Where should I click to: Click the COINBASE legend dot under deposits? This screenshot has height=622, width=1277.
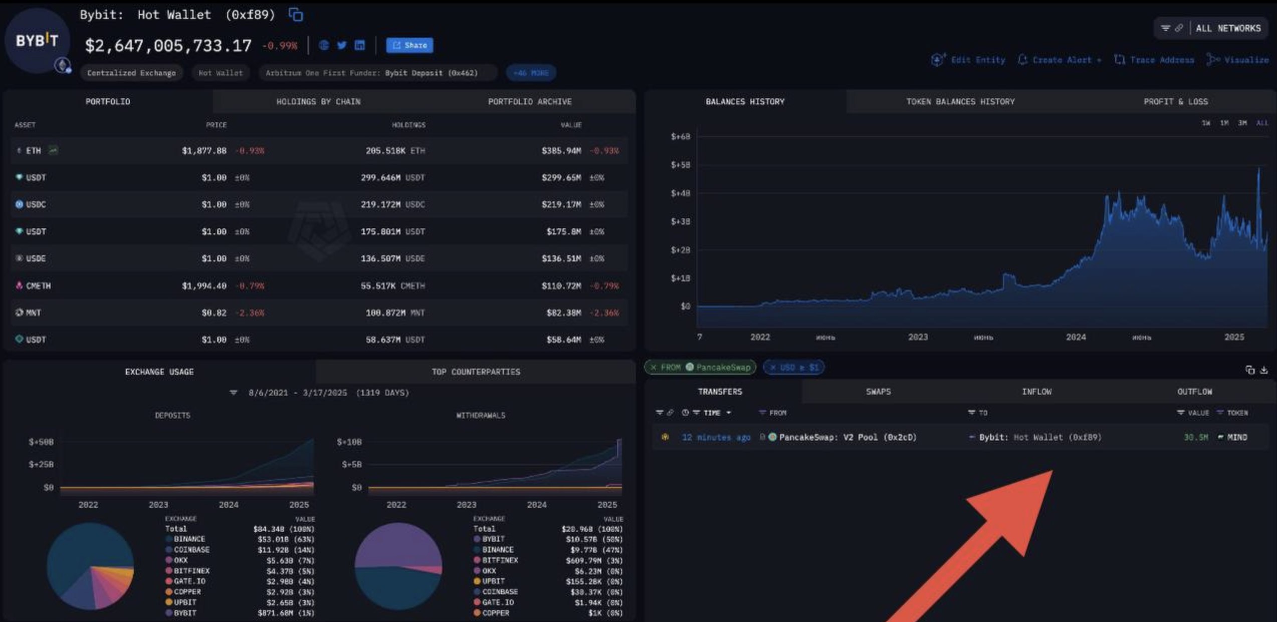(x=169, y=549)
